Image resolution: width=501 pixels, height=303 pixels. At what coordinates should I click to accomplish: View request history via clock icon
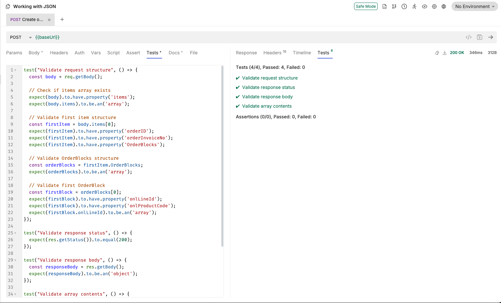click(404, 6)
